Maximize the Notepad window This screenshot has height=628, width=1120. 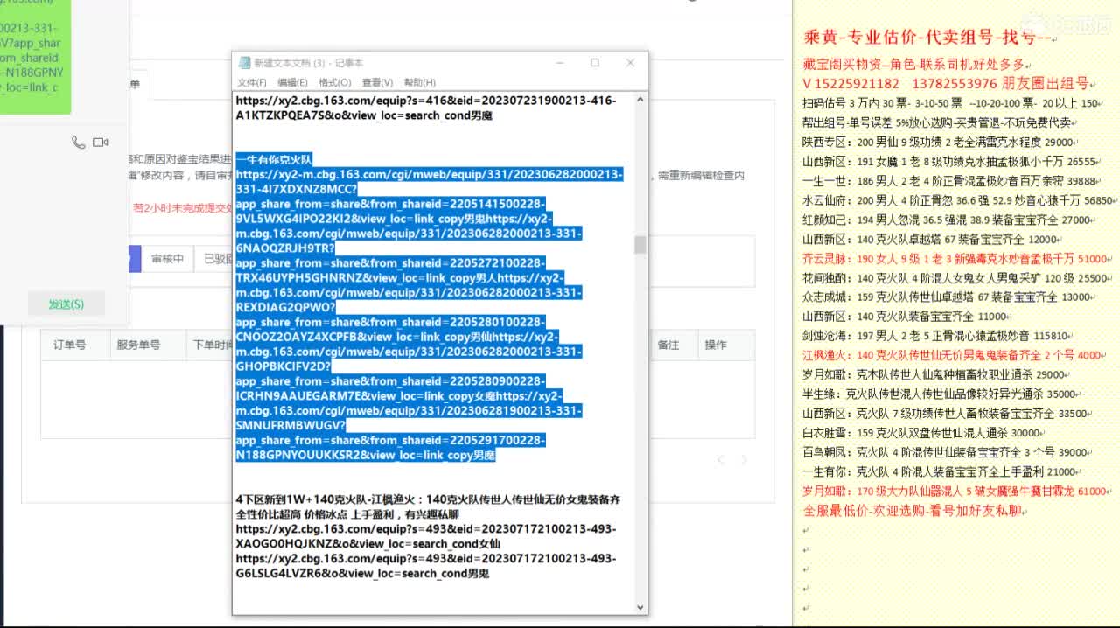595,63
